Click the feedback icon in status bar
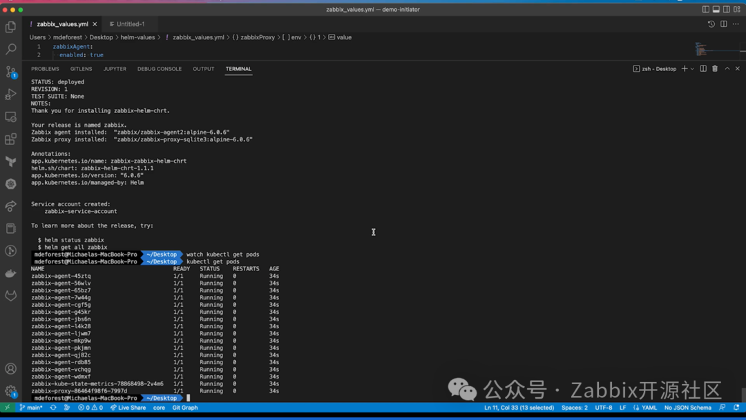746x420 pixels. point(723,408)
